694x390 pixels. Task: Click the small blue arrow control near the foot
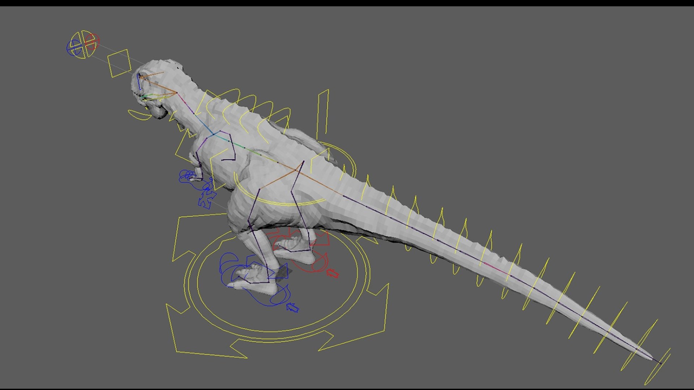(293, 308)
